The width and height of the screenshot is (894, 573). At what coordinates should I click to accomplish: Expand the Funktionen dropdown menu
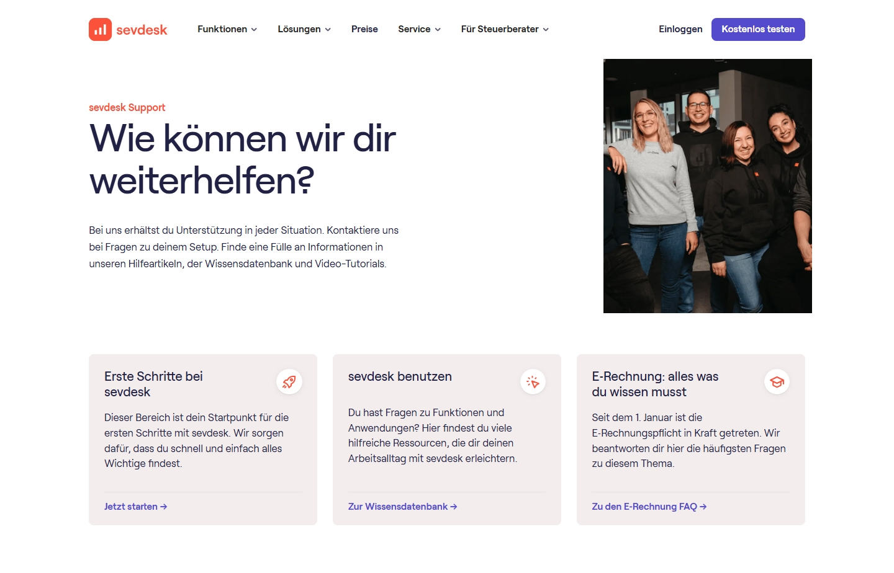coord(227,29)
